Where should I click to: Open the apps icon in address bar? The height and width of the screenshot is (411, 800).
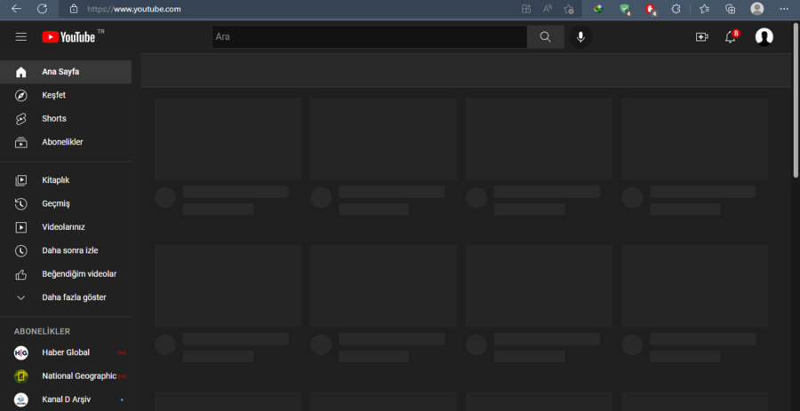tap(526, 9)
